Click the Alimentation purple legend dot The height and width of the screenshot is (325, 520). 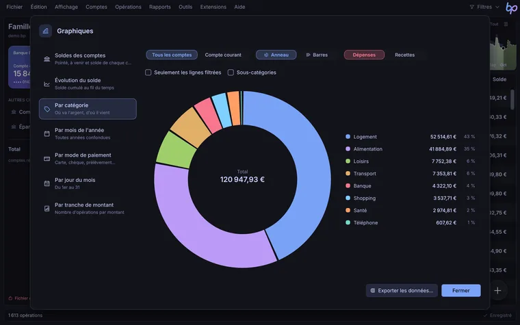tap(348, 149)
